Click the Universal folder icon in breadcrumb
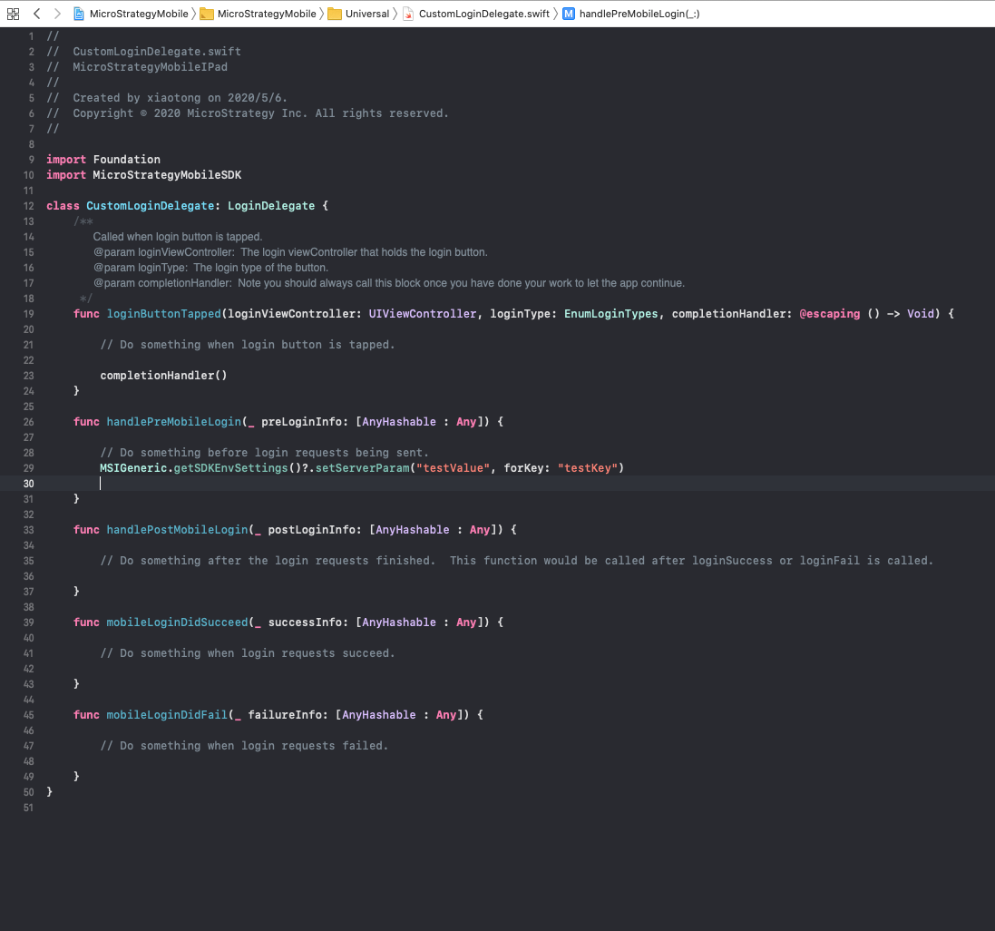995x931 pixels. (335, 14)
